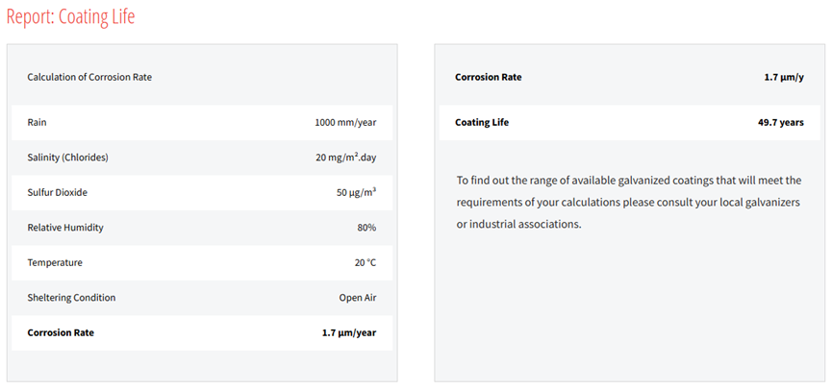The image size is (832, 390).
Task: Select the 49.7 years coating life value
Action: point(780,122)
